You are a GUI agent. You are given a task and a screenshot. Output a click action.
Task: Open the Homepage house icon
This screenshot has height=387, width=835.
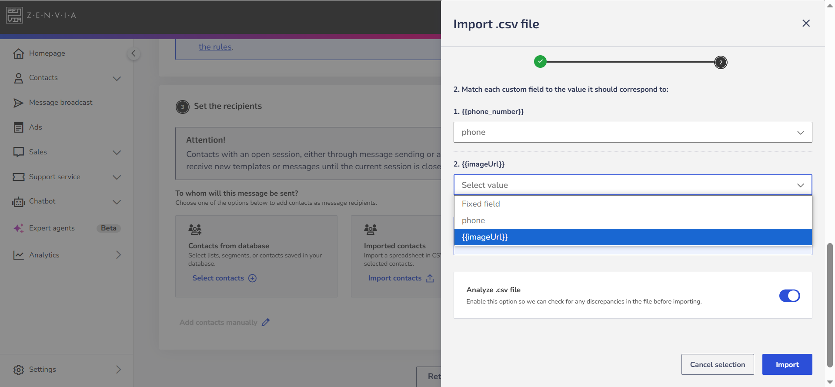[x=18, y=53]
